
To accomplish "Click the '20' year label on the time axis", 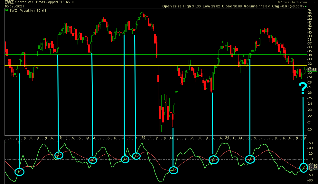I will [x=143, y=138].
